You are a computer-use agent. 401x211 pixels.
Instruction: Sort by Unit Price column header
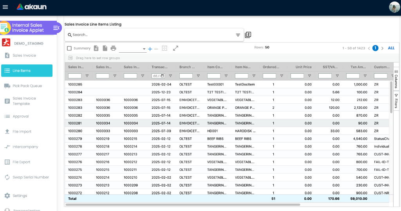point(303,67)
